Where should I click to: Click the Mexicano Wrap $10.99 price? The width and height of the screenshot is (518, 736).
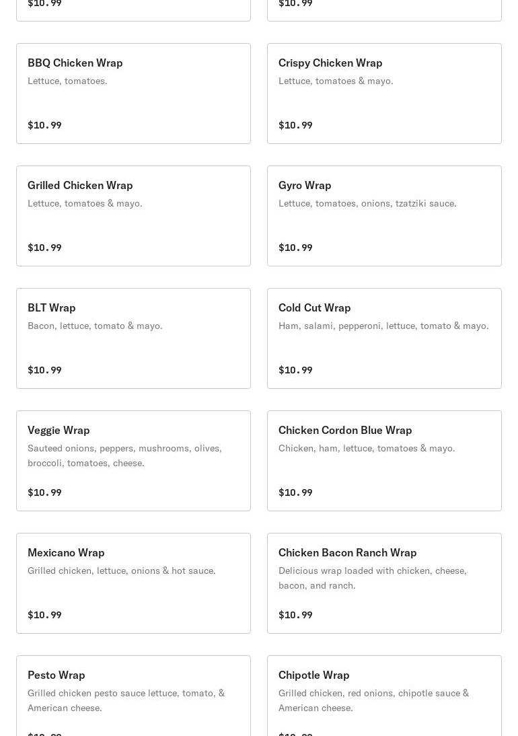pyautogui.click(x=44, y=615)
